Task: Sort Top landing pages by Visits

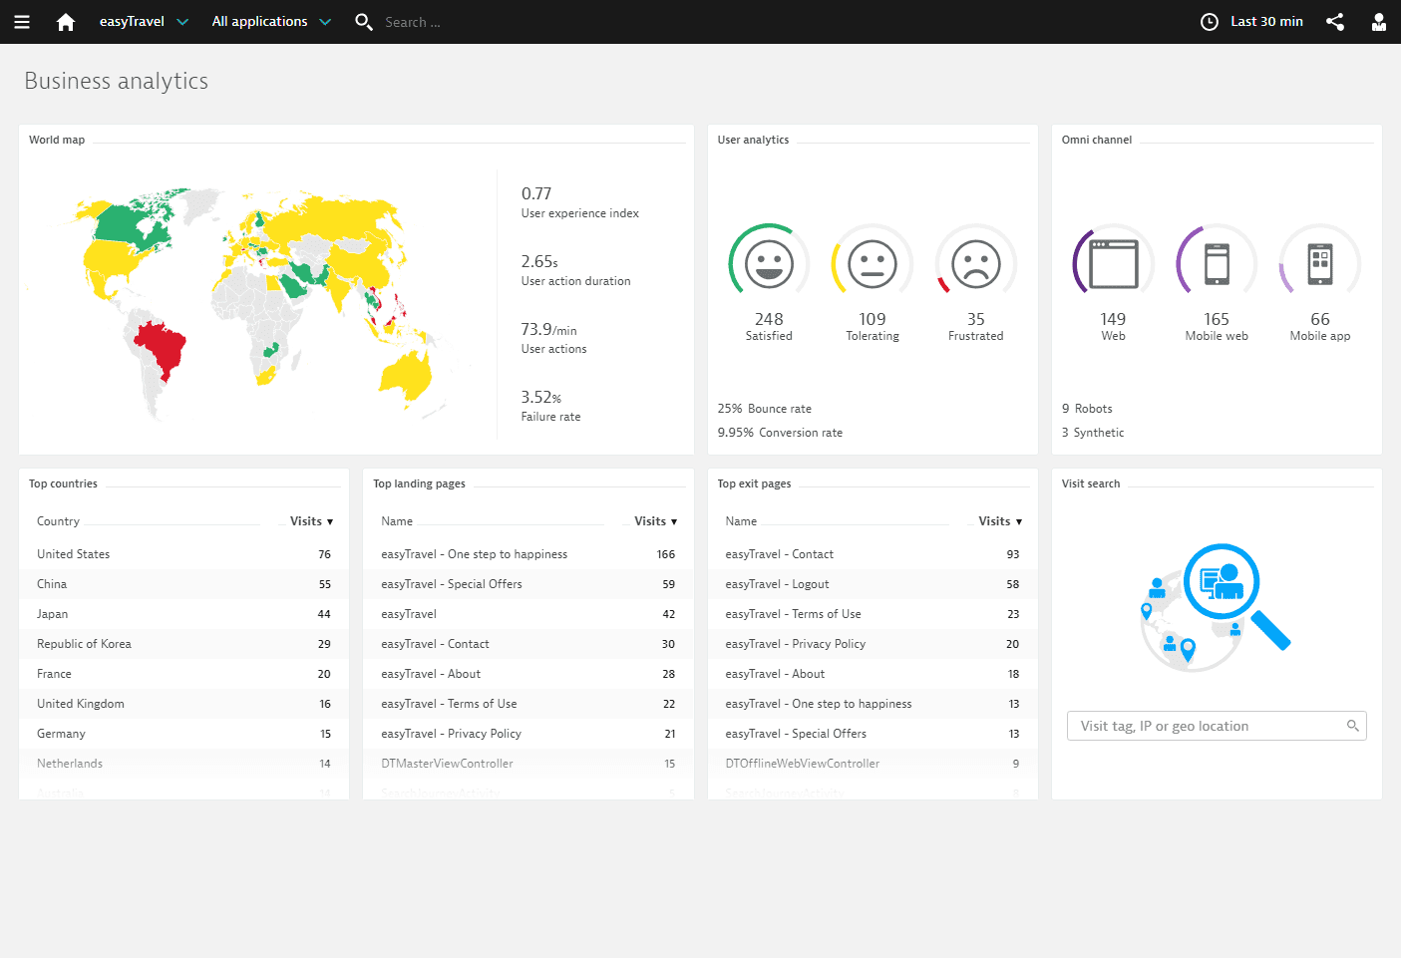Action: pos(655,521)
